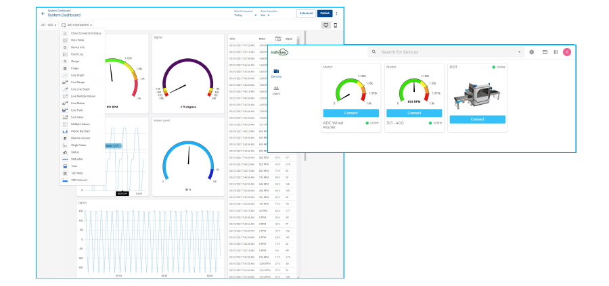Select Live Multiple Values menu entry

[83, 96]
